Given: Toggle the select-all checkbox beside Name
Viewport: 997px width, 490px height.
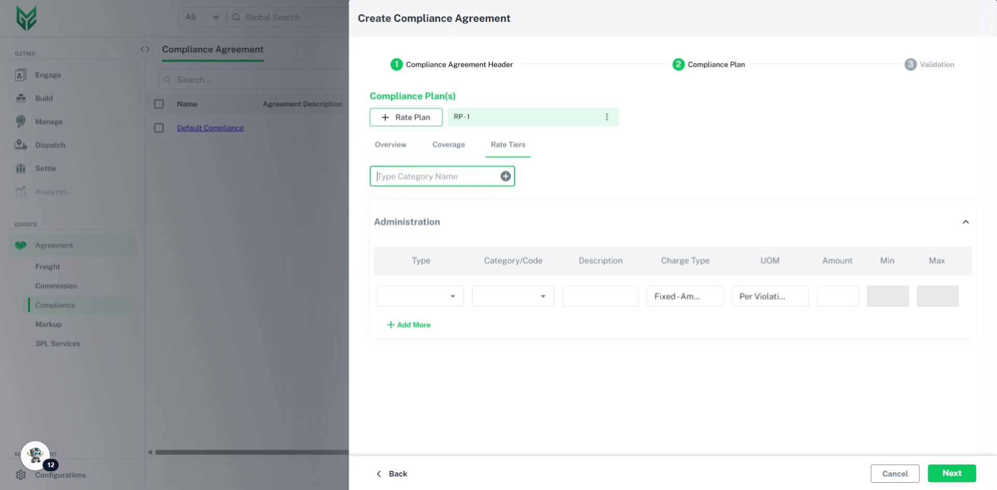Looking at the screenshot, I should tap(159, 104).
